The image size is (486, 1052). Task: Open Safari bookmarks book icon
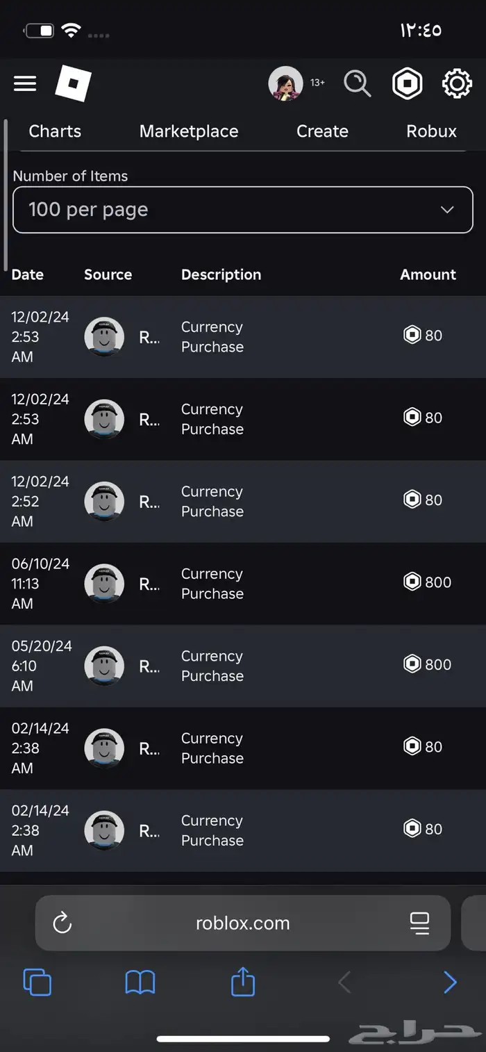coord(140,983)
